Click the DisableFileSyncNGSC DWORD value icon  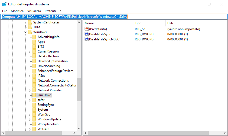pos(86,39)
